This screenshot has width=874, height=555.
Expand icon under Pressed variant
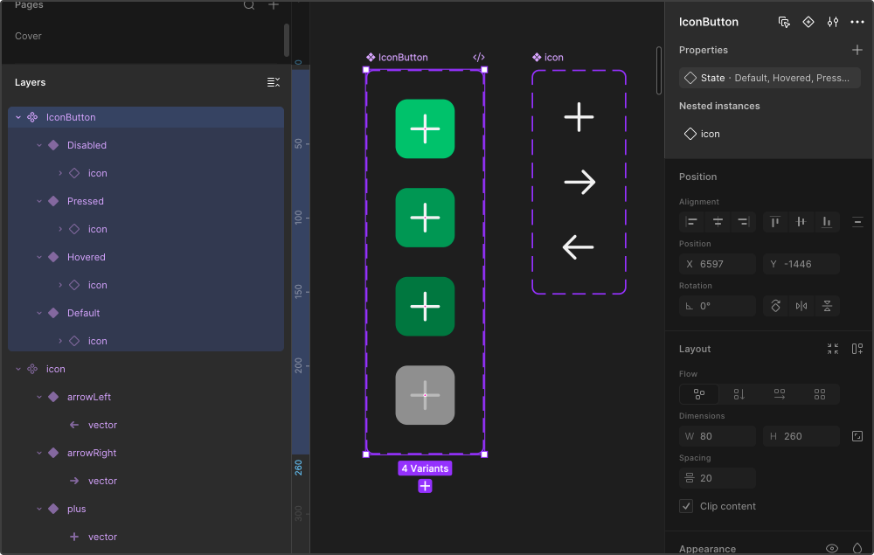tap(60, 229)
